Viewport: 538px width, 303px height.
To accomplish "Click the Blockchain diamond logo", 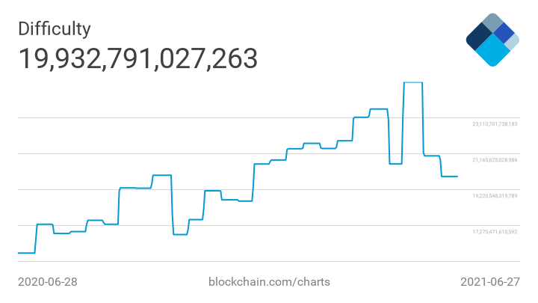I will [492, 39].
